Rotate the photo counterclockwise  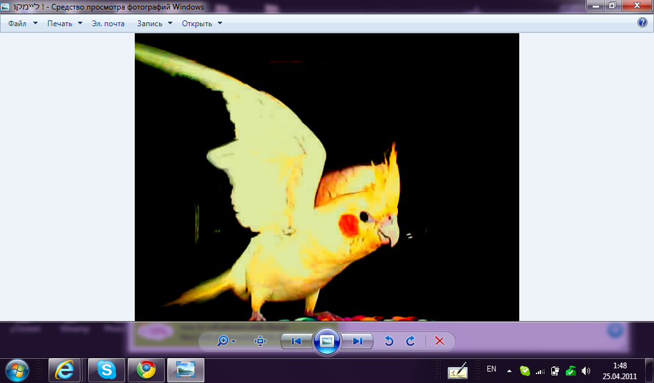(388, 341)
